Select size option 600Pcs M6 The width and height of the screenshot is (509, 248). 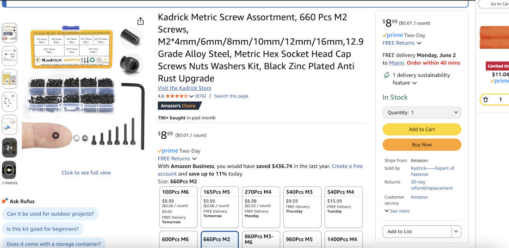click(178, 240)
